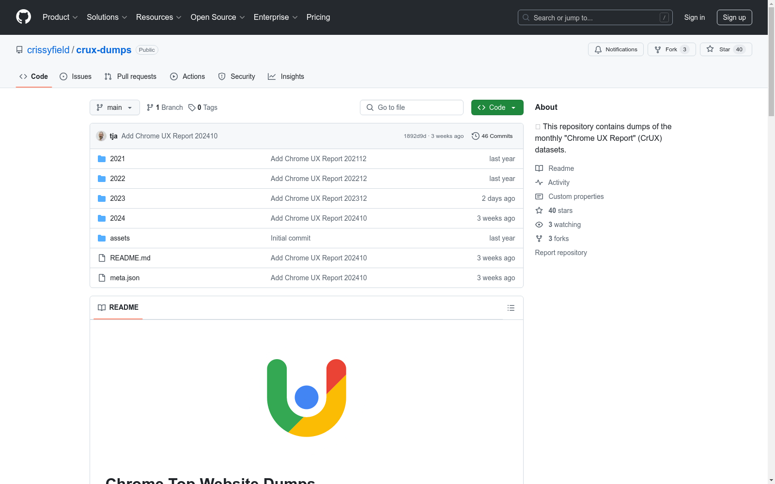Open the main branch selector dropdown
The image size is (775, 484).
(x=115, y=107)
